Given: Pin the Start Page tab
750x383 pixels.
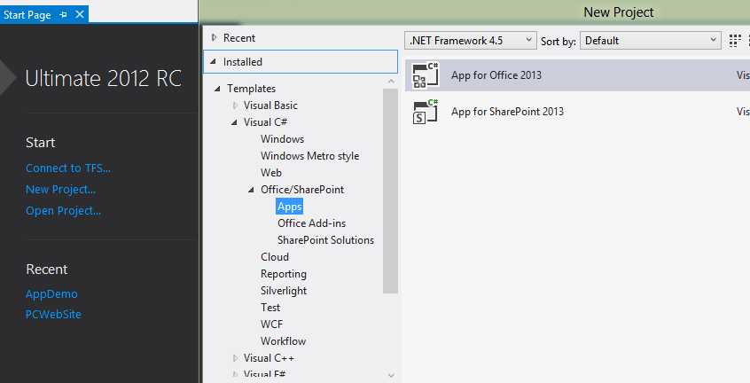Looking at the screenshot, I should [63, 15].
